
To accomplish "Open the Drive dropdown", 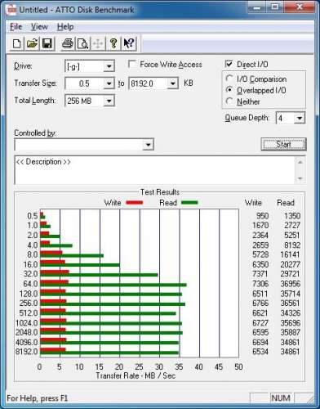I will (109, 66).
